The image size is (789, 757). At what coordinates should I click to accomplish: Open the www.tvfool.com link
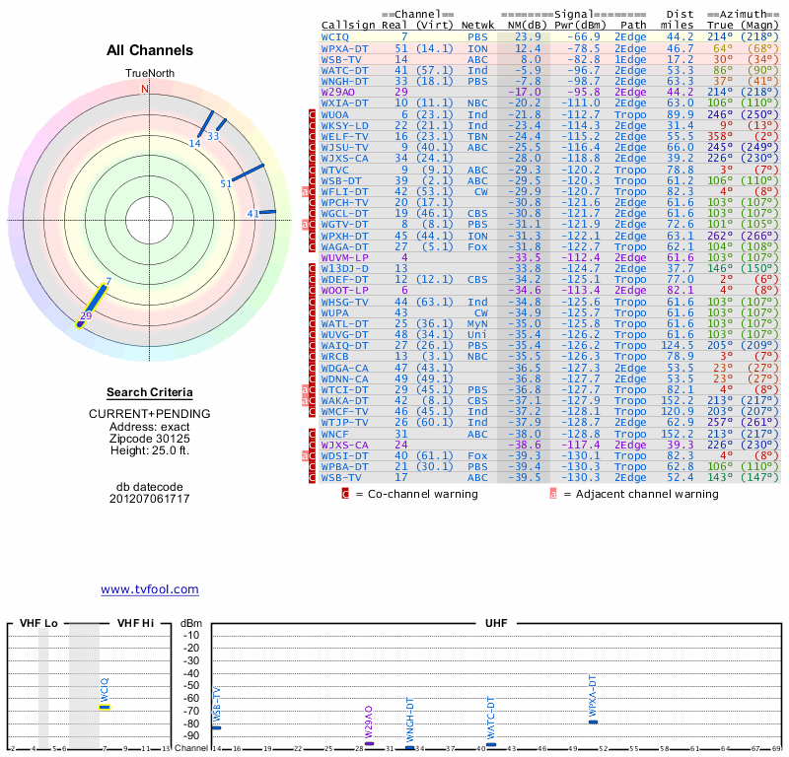(x=149, y=589)
